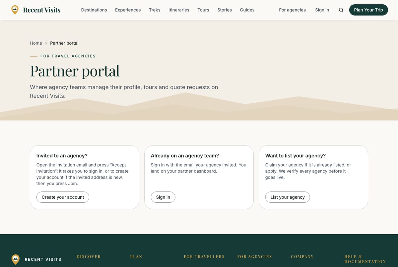Click the HELP & DOCUMENTATION footer heading
The height and width of the screenshot is (267, 398).
365,259
